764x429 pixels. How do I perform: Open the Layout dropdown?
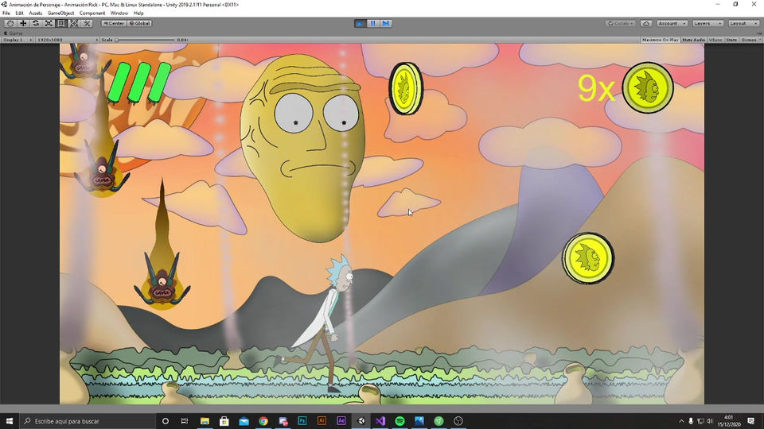coord(743,23)
